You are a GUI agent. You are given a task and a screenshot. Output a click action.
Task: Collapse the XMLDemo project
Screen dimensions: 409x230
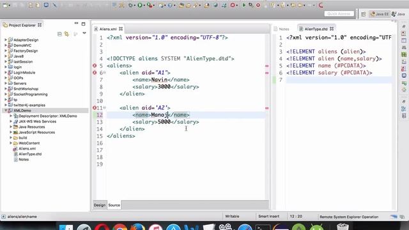point(6,111)
